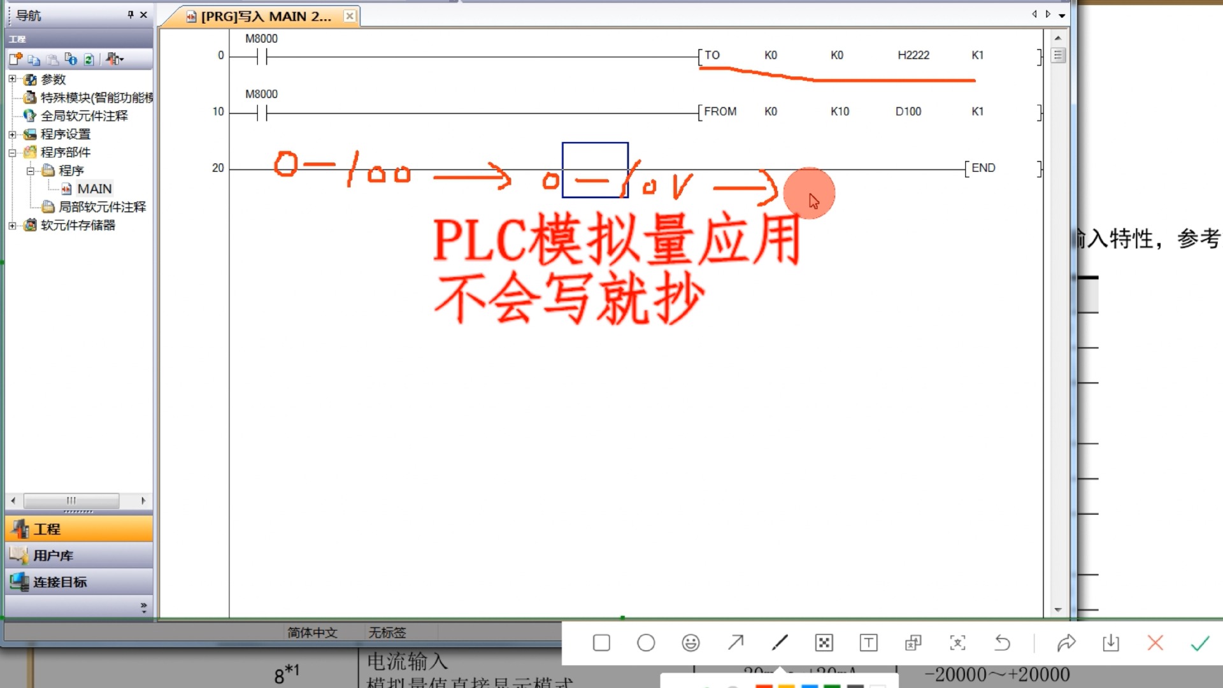The height and width of the screenshot is (688, 1223).
Task: Click the new data icon in navigation toolbar
Action: (x=15, y=59)
